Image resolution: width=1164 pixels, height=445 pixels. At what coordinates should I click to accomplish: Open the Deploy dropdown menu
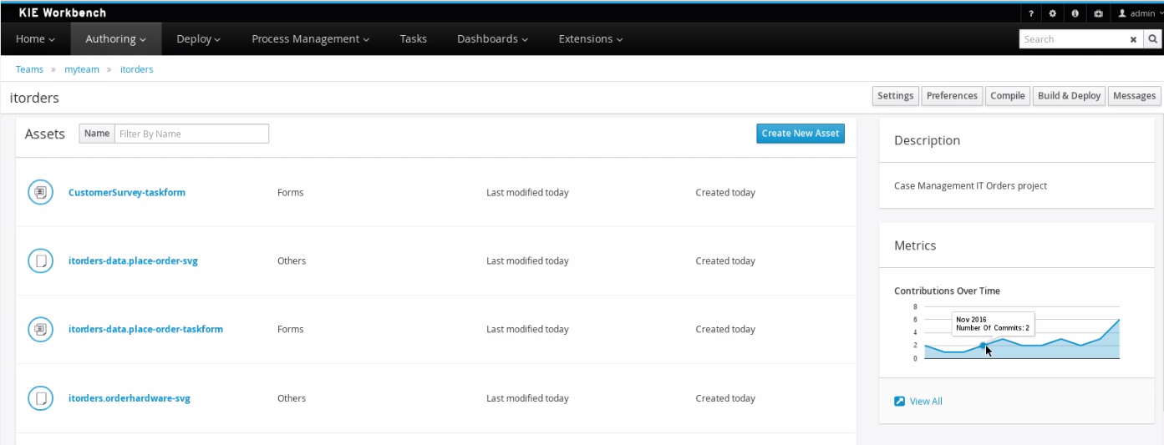tap(198, 39)
